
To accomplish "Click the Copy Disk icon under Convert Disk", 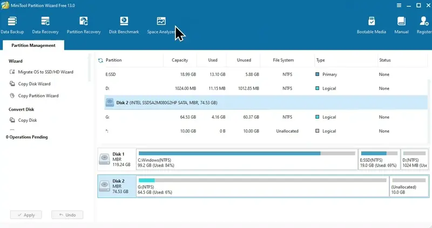I will pos(12,120).
